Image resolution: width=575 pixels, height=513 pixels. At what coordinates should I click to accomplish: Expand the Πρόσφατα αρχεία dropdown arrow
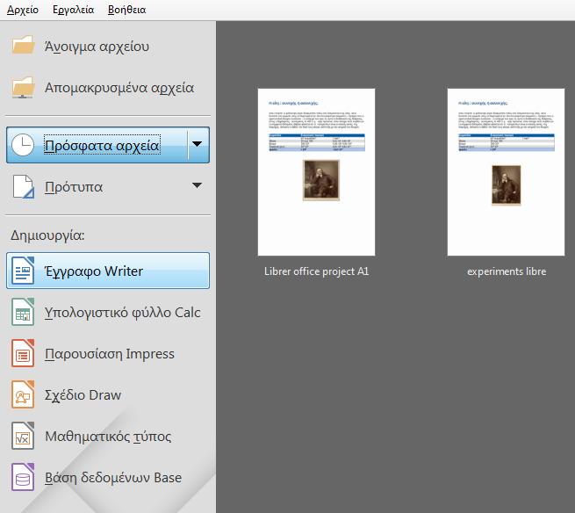198,144
